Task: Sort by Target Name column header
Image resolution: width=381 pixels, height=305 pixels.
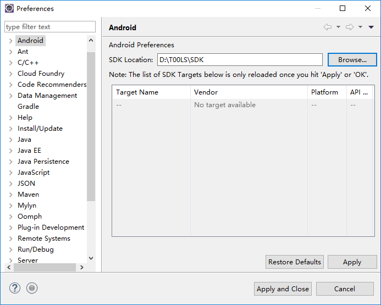Action: [151, 92]
